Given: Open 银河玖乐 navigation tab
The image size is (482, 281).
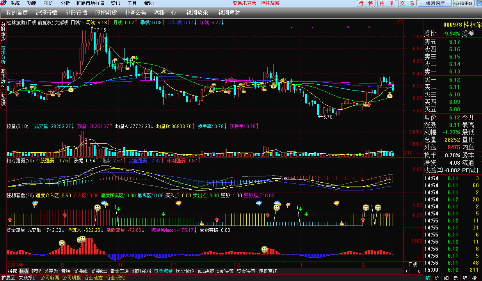Looking at the screenshot, I should [x=197, y=13].
